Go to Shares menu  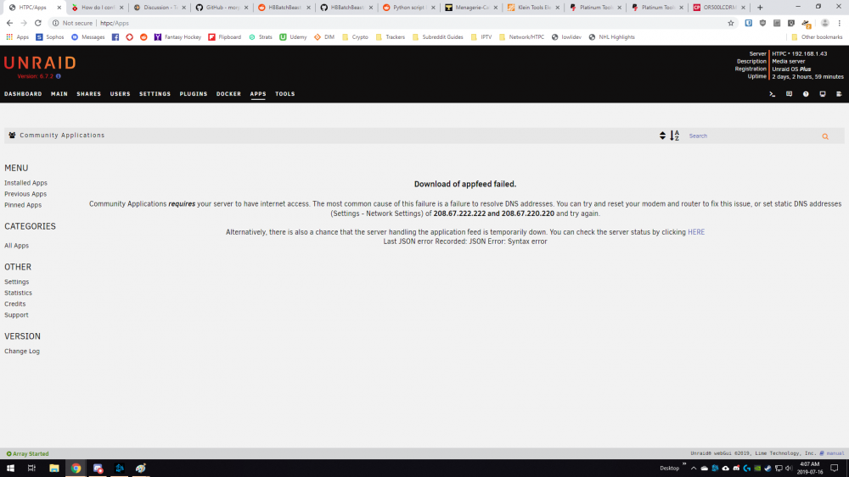pyautogui.click(x=89, y=94)
